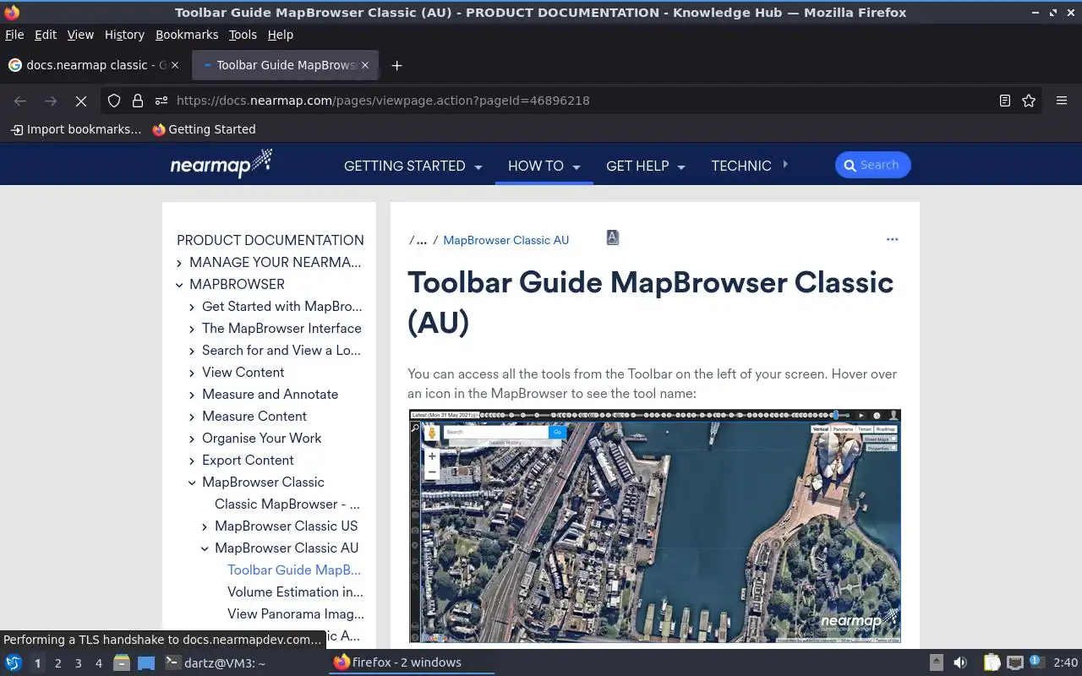The width and height of the screenshot is (1082, 676).
Task: Stop loading the page with the X button
Action: [81, 101]
